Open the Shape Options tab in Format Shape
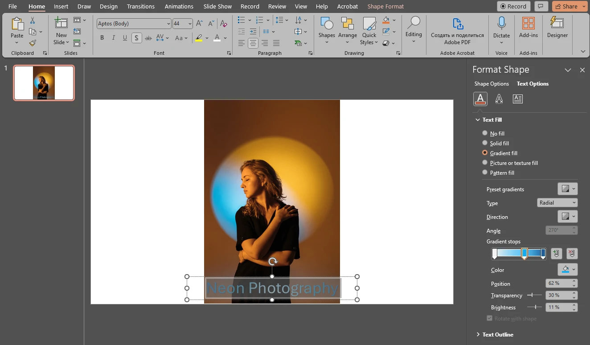This screenshot has width=590, height=345. (x=492, y=83)
